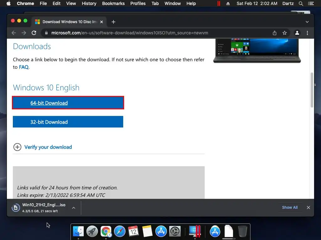321x240 pixels.
Task: Open Parallels Desktop from the Dock
Action: click(x=195, y=232)
